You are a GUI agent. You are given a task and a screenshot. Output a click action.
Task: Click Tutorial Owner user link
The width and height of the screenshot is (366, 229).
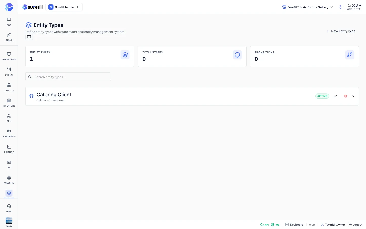[x=333, y=225]
